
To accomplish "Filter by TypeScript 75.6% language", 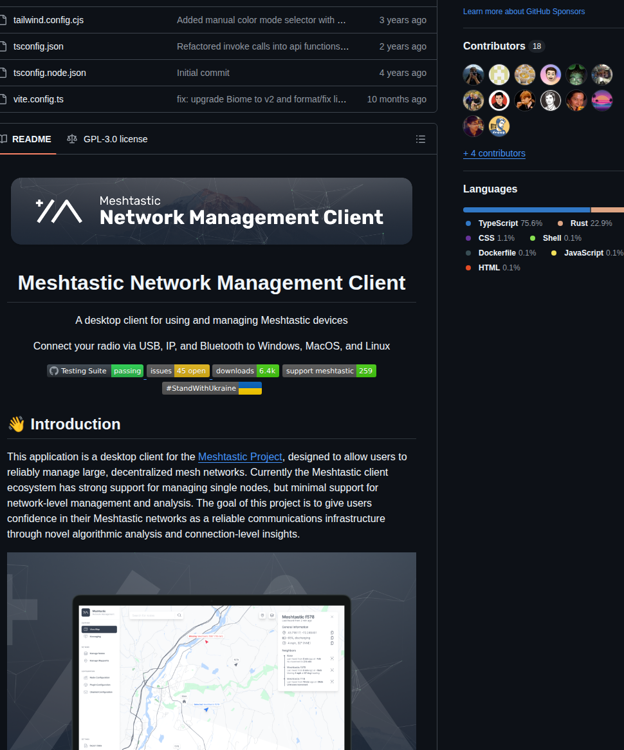I will (504, 223).
